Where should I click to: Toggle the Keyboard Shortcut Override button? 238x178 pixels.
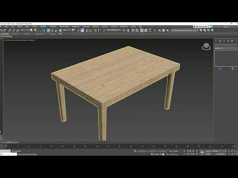tap(82, 30)
